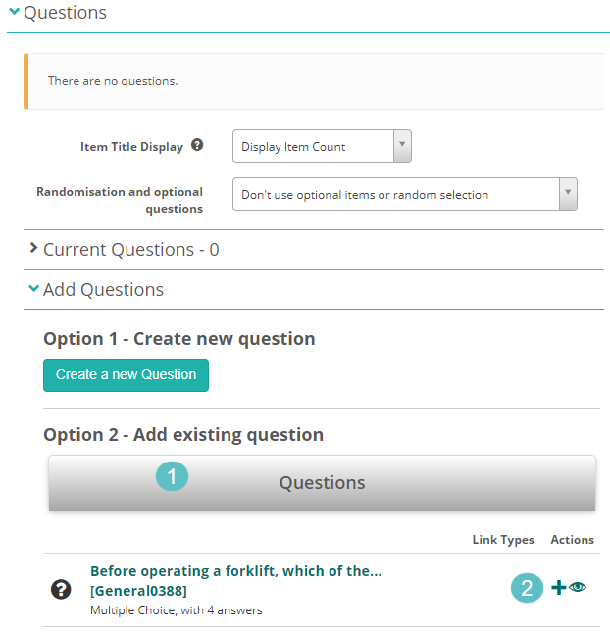Preview the forklift question with the eye icon
The height and width of the screenshot is (633, 610).
(578, 588)
